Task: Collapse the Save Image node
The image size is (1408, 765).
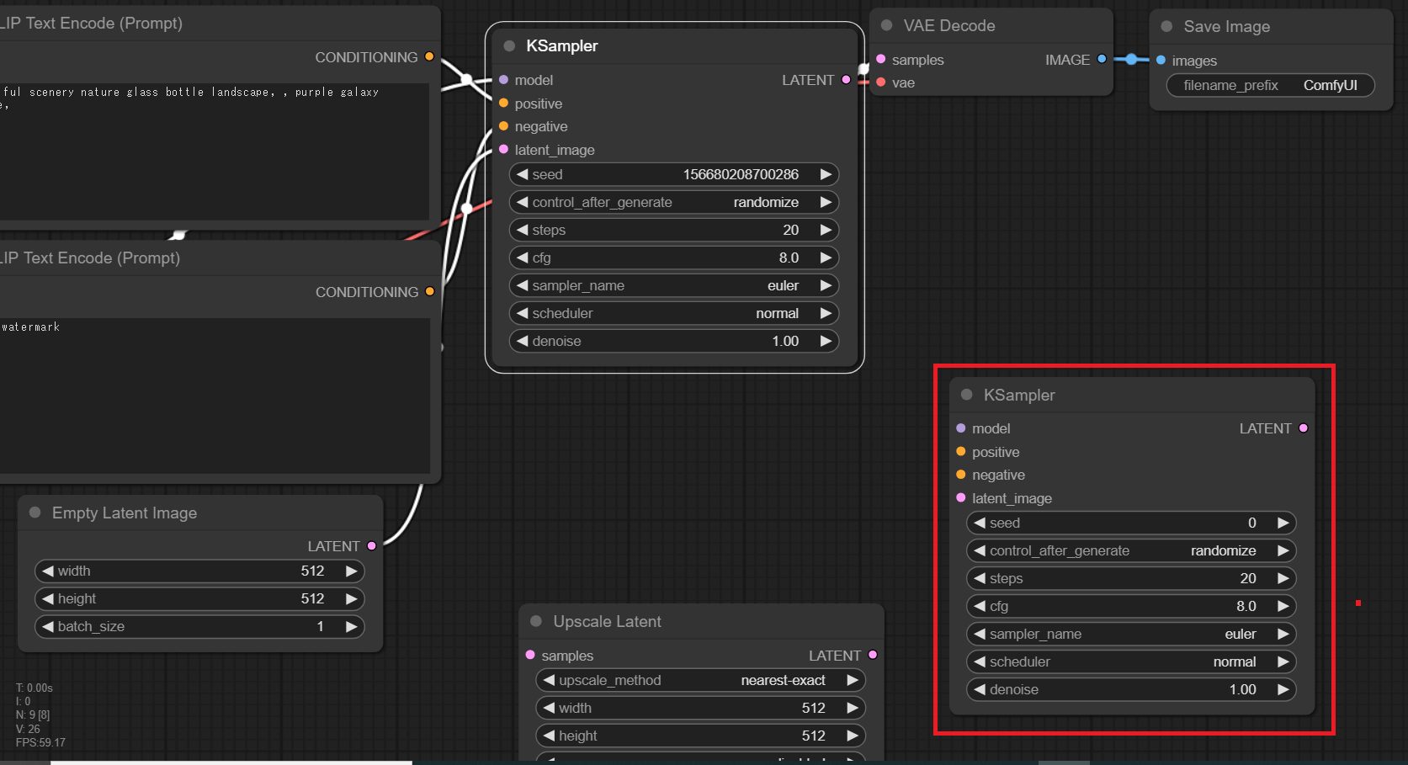Action: 1166,26
